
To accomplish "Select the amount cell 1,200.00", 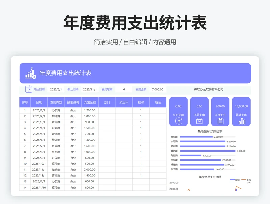I will (x=90, y=110).
